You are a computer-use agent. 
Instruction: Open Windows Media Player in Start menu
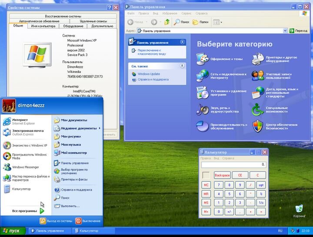26,157
